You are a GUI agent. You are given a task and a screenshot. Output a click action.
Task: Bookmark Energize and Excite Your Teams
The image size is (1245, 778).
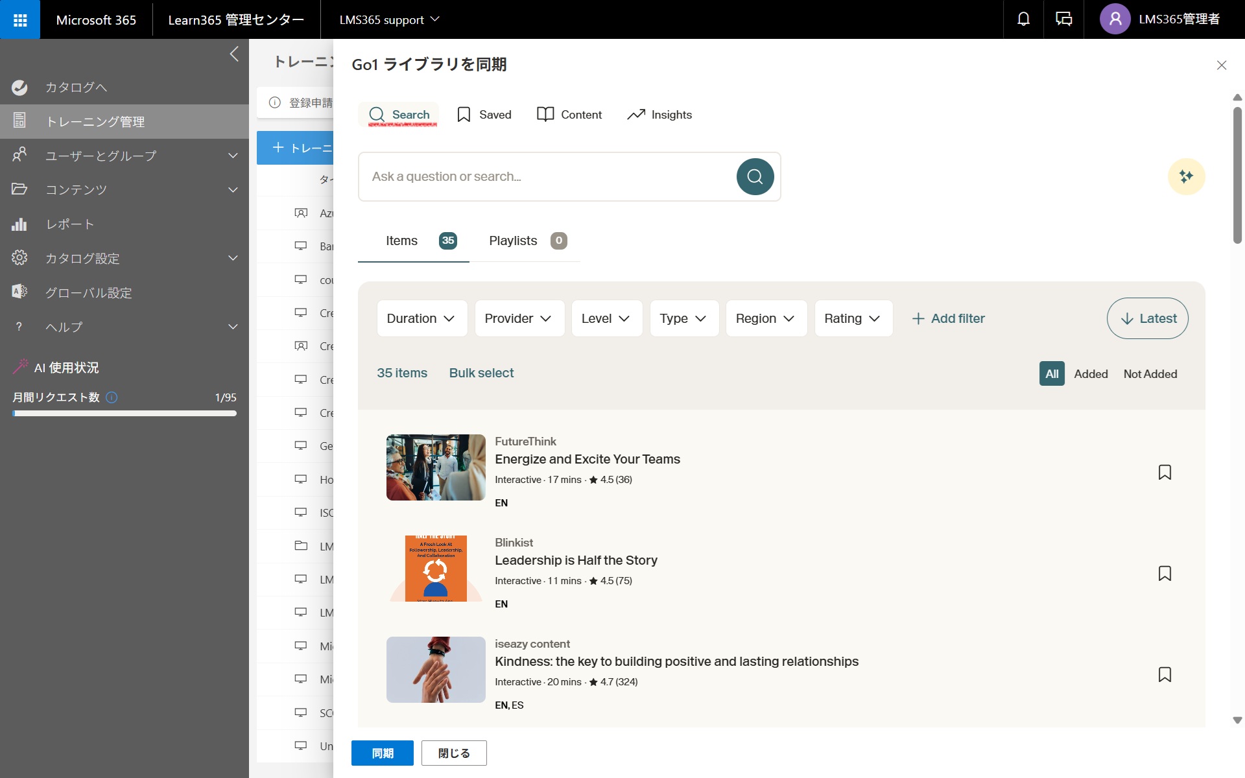tap(1165, 472)
